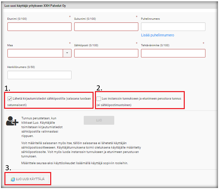The image size is (219, 189).
Task: Focus the Tehtävänimike job title field
Action: (x=173, y=53)
